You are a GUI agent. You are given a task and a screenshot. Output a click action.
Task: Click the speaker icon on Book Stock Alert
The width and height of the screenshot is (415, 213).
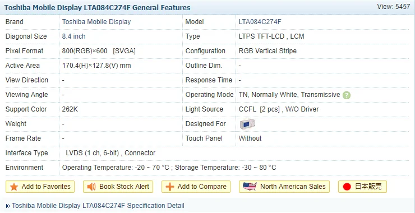91,187
